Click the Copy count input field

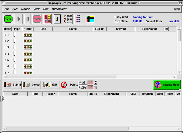coord(90,87)
